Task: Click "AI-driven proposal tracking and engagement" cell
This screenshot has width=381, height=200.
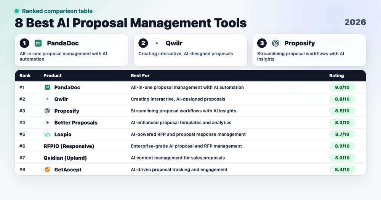Action: (x=179, y=170)
